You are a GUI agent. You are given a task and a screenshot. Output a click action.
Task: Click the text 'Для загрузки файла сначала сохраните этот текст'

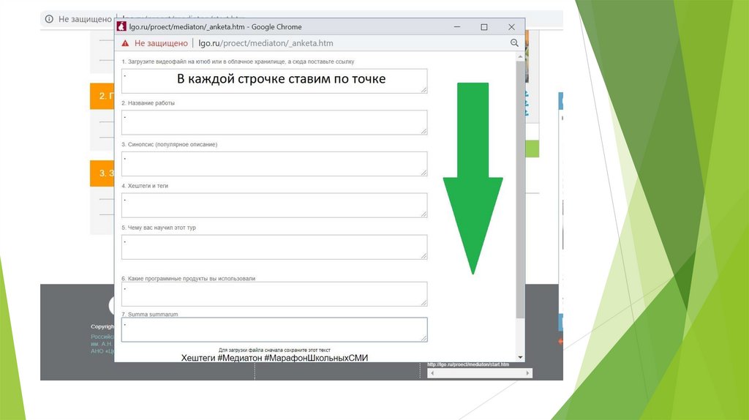(x=274, y=350)
